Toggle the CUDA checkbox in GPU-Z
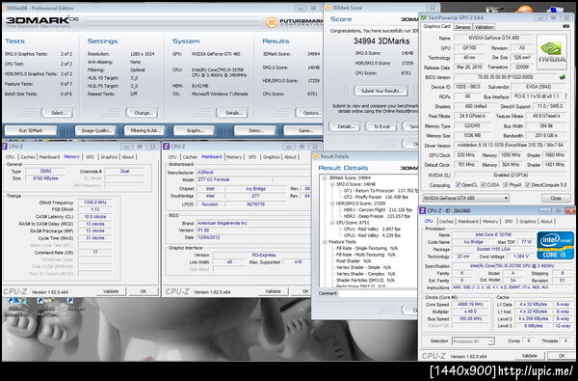 click(x=484, y=184)
